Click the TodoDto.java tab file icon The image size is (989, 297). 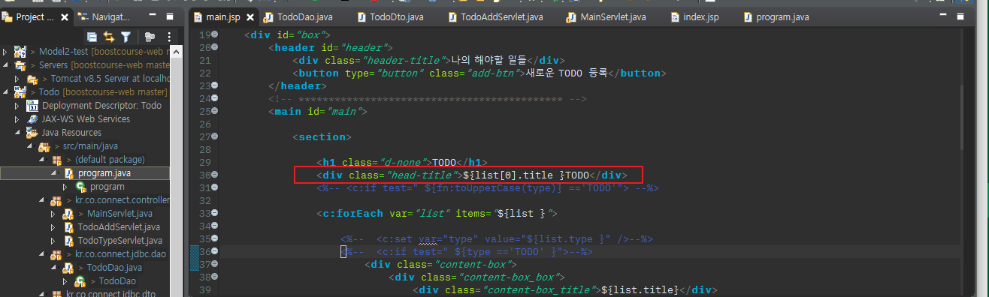coord(361,16)
